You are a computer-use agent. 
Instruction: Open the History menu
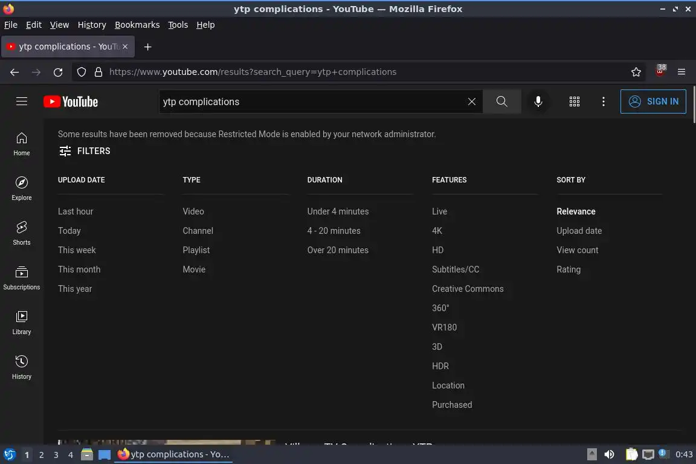(x=92, y=25)
